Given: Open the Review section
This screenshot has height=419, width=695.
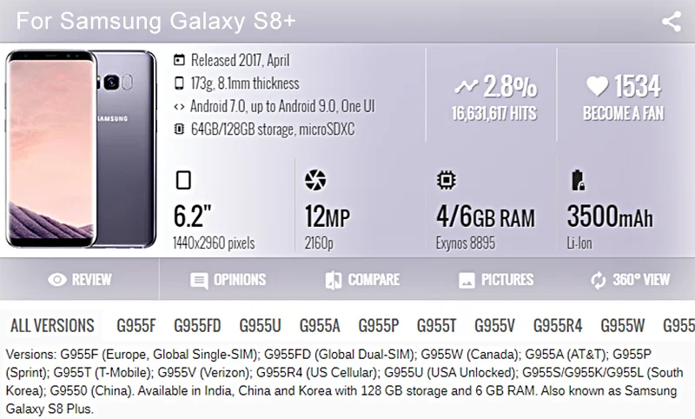Looking at the screenshot, I should [80, 280].
